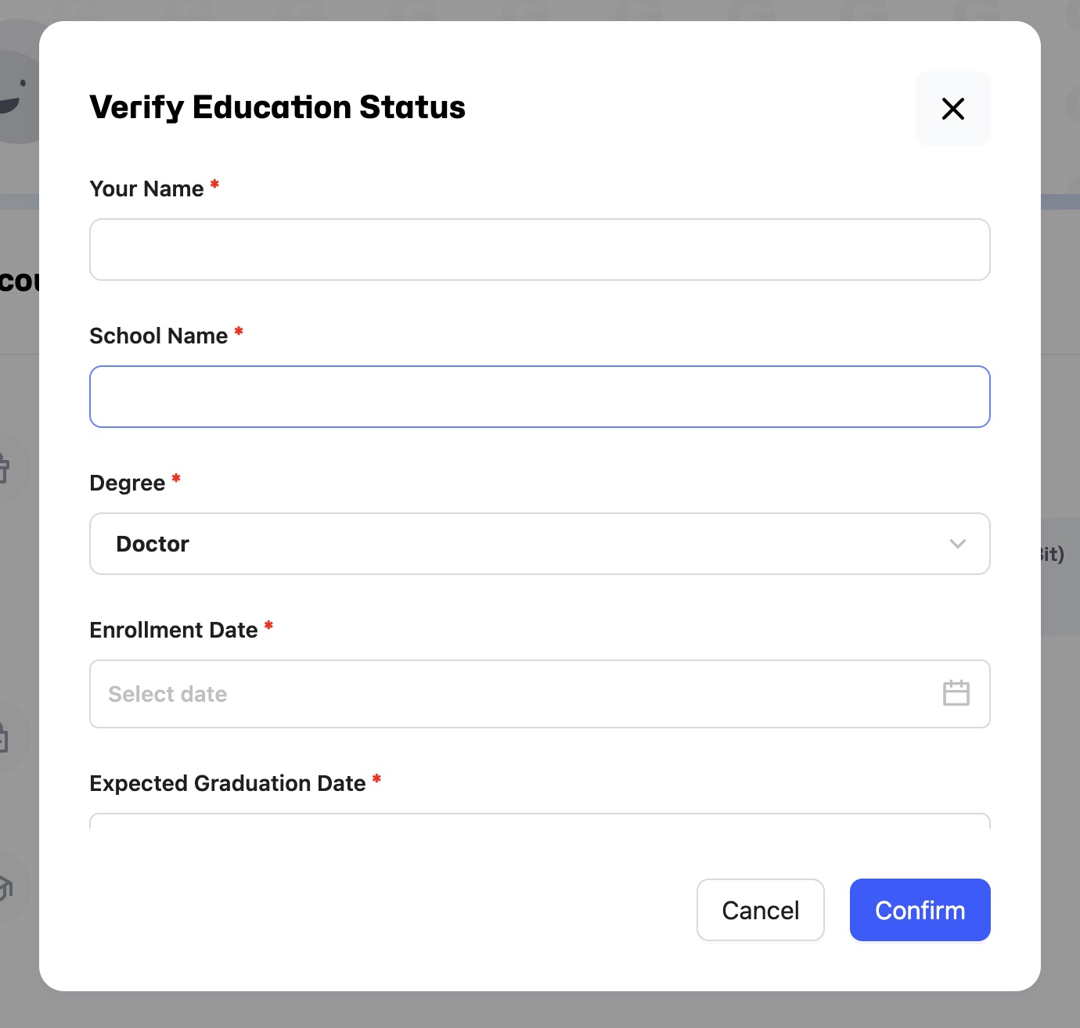This screenshot has height=1028, width=1080.
Task: Open the Degree selector showing Doctor
Action: 539,544
